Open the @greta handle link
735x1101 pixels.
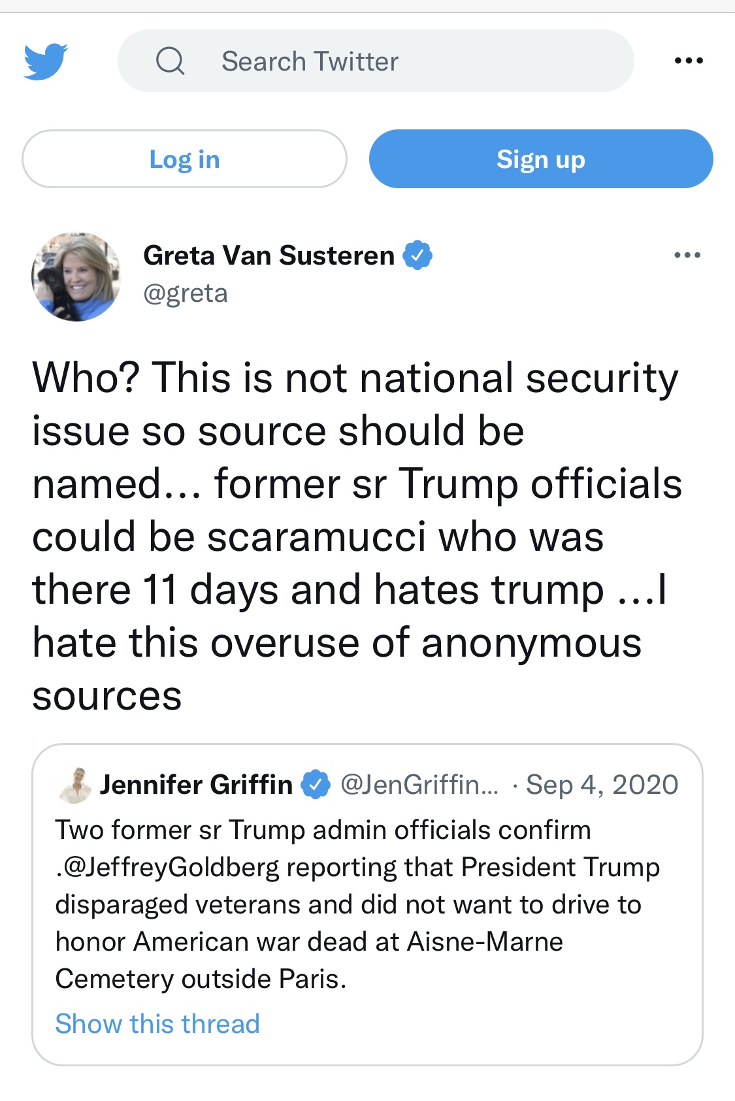pos(186,293)
